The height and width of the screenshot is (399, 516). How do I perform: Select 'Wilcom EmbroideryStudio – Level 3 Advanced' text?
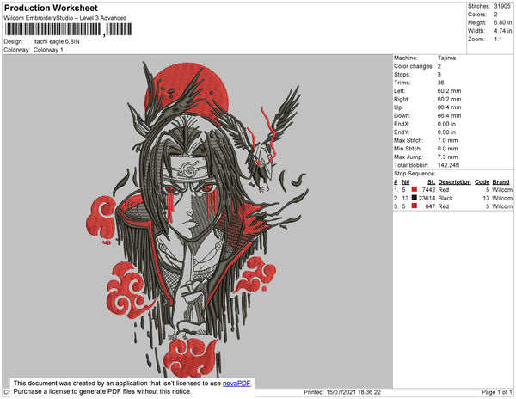tap(65, 18)
